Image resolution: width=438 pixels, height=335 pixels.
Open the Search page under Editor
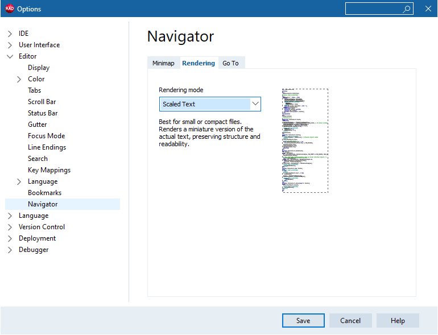[x=38, y=159]
